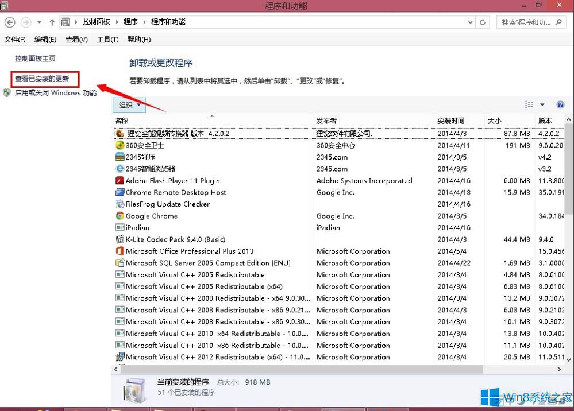This screenshot has height=411, width=574.
Task: Sort by 大小 column header
Action: click(x=510, y=121)
